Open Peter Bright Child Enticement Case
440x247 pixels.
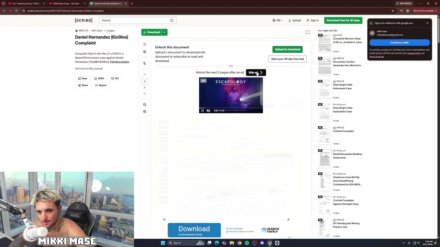click(342, 86)
